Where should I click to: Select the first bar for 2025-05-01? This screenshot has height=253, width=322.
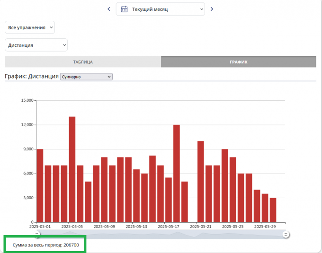40,185
